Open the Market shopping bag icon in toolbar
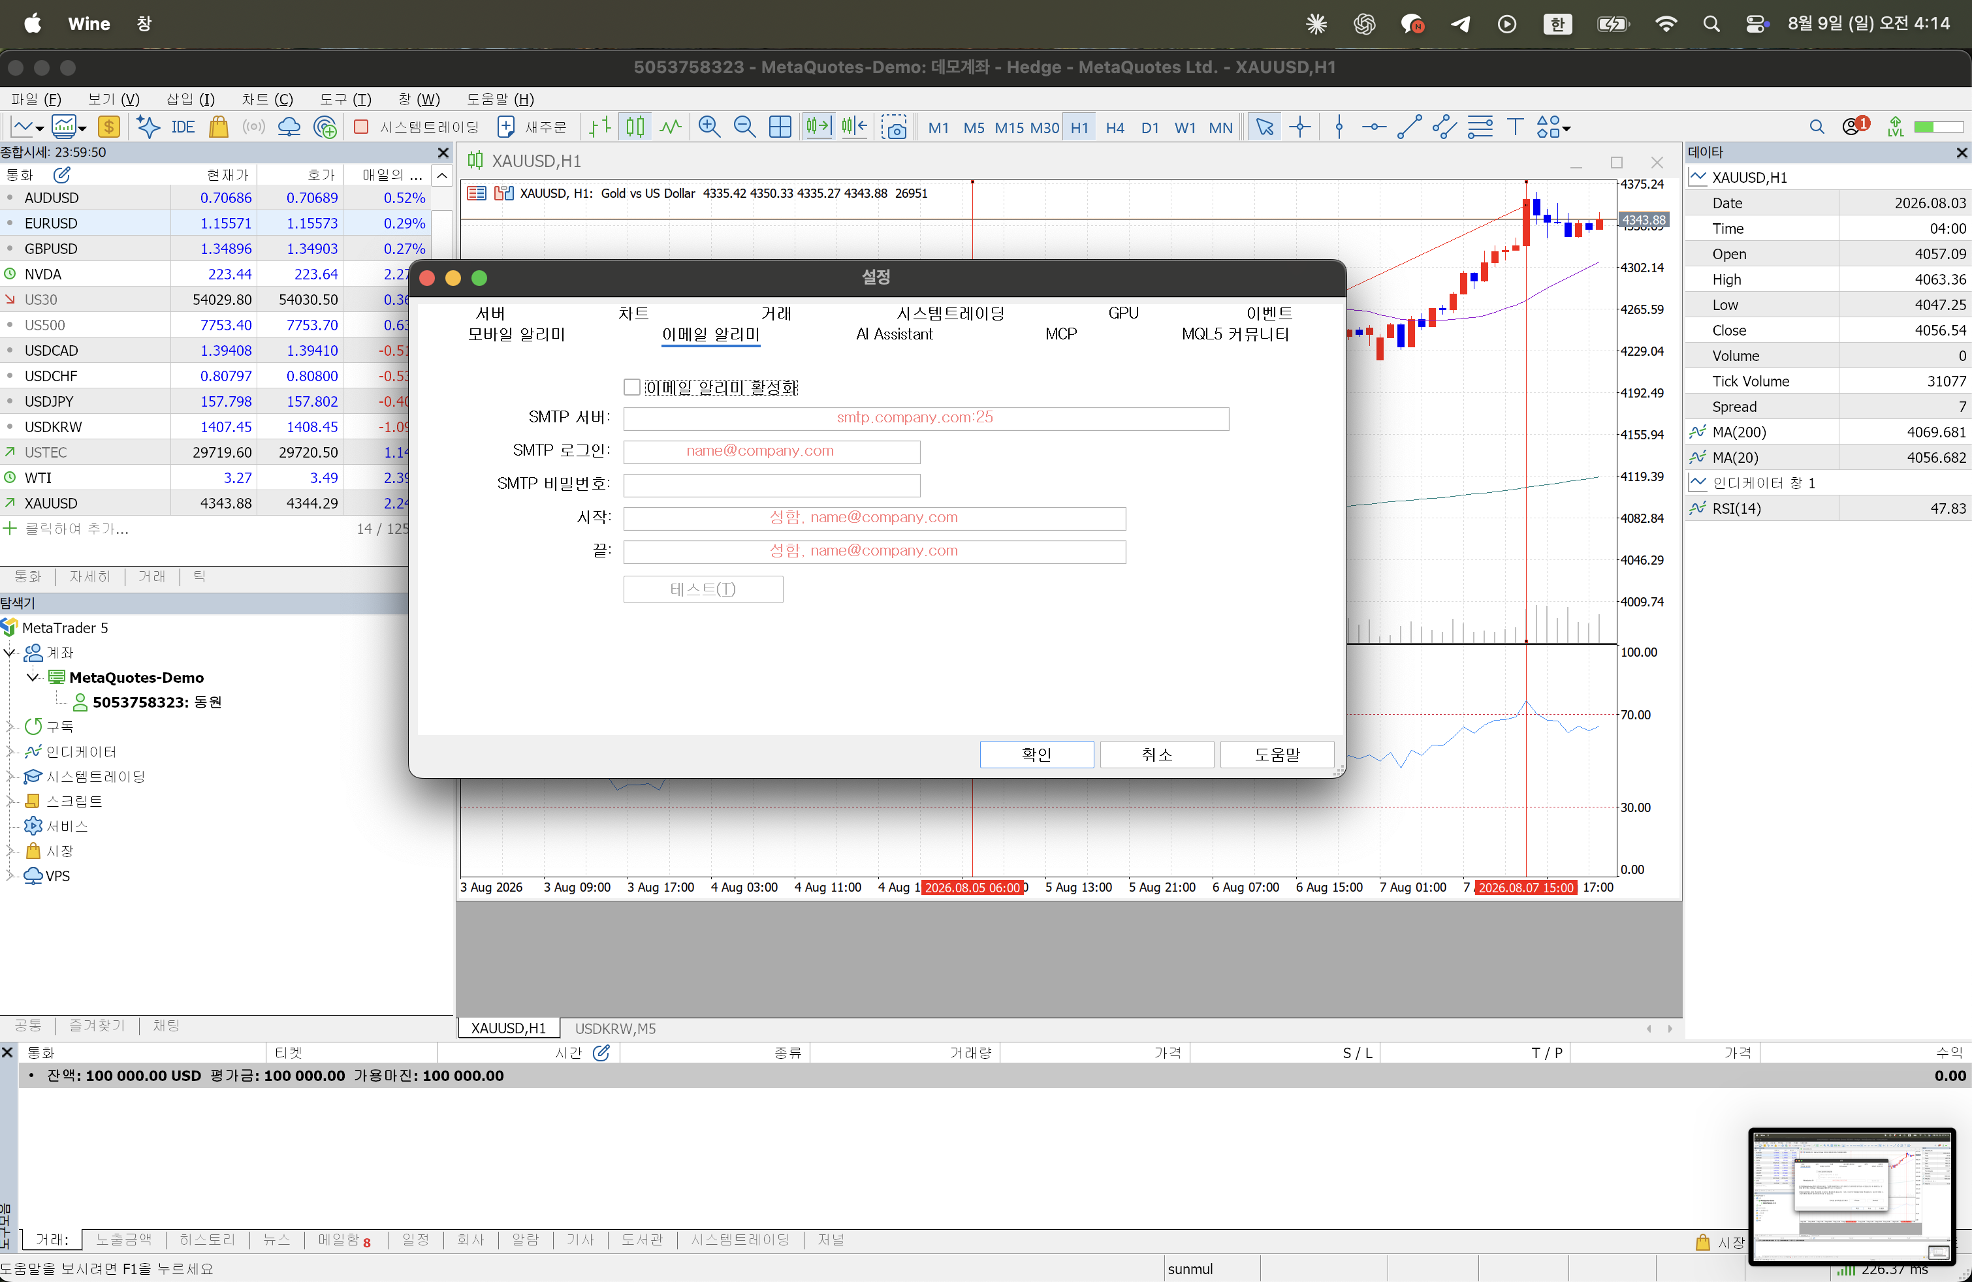This screenshot has height=1282, width=1972. pos(219,127)
